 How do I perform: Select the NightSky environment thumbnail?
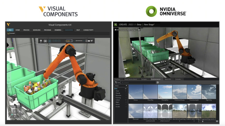(209, 92)
